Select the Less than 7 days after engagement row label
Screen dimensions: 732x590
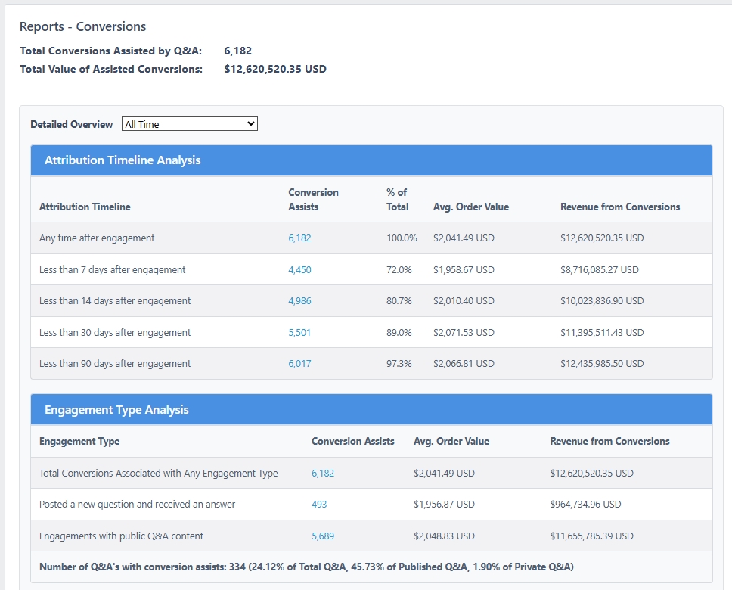(x=112, y=270)
